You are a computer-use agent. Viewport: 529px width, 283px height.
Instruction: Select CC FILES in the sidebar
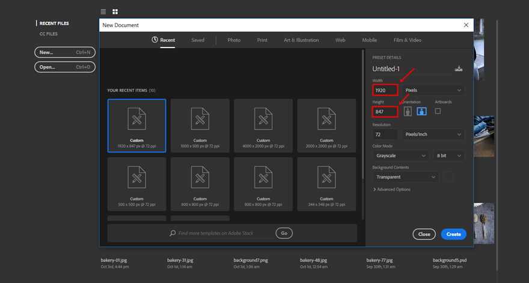click(x=49, y=34)
